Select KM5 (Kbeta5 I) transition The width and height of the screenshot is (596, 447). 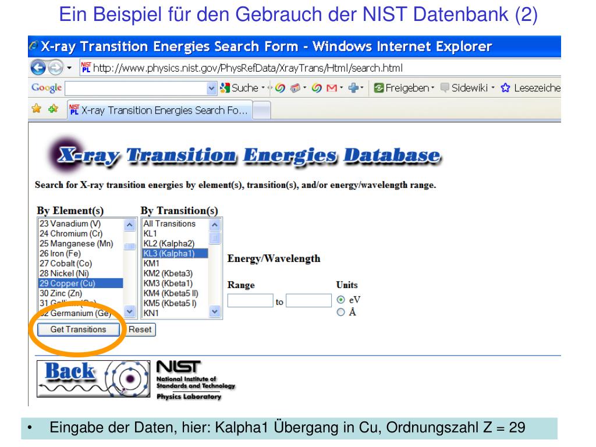pyautogui.click(x=175, y=303)
